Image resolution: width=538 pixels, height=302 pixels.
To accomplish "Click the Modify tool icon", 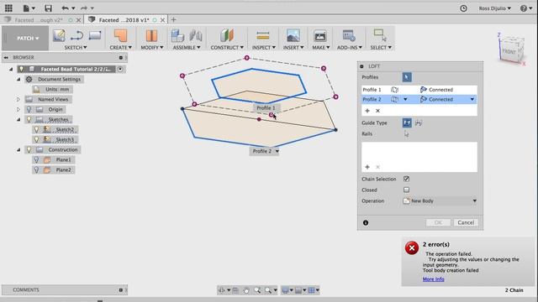I will click(x=151, y=35).
